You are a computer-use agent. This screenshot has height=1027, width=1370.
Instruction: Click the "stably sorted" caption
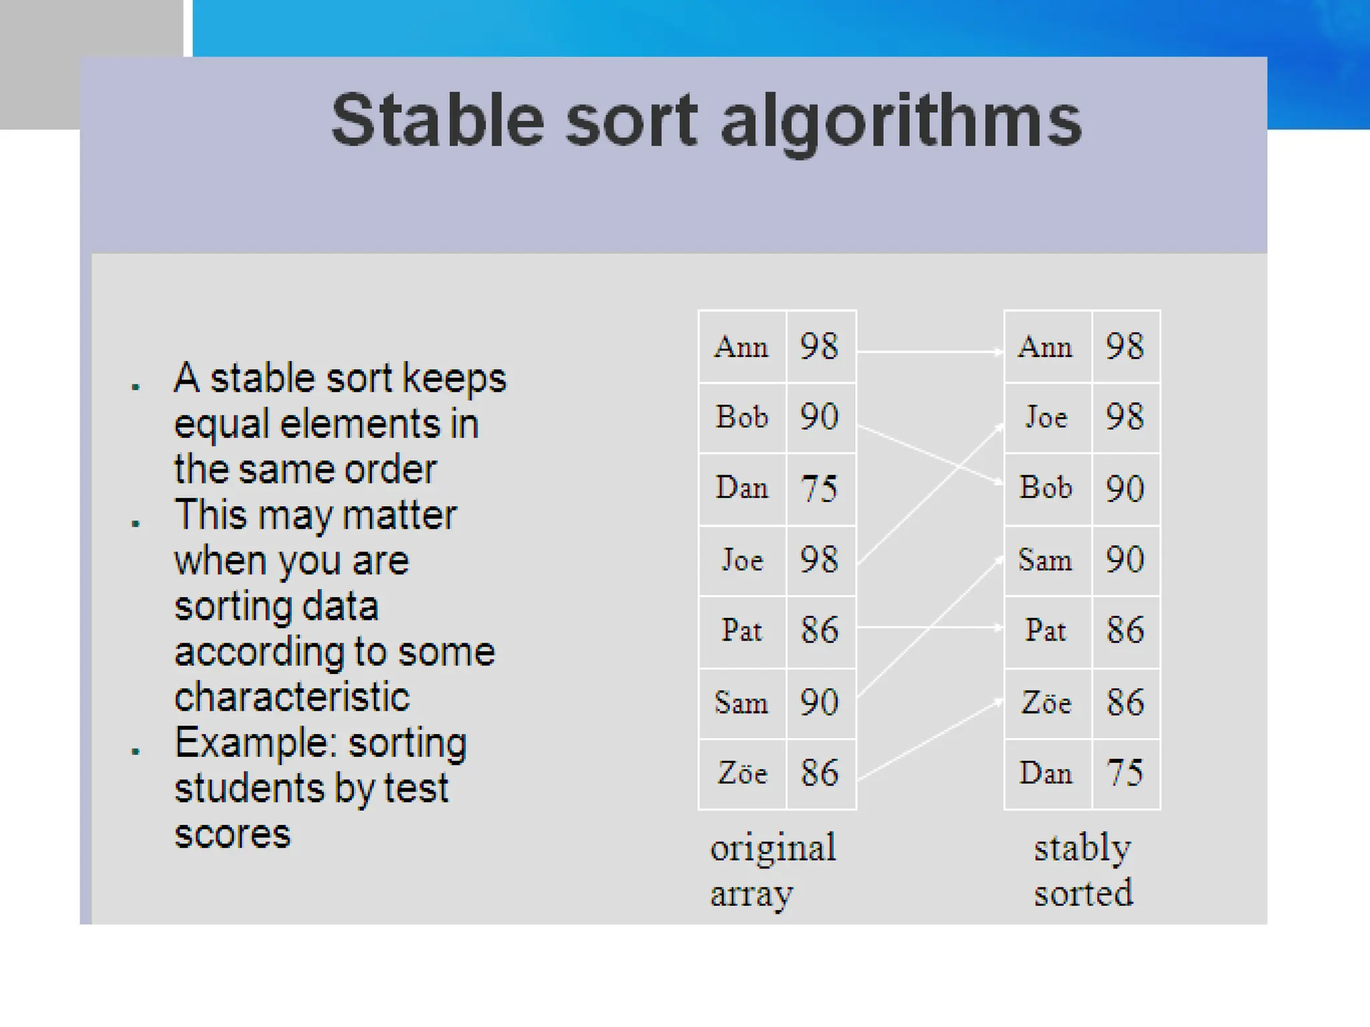[x=1083, y=870]
